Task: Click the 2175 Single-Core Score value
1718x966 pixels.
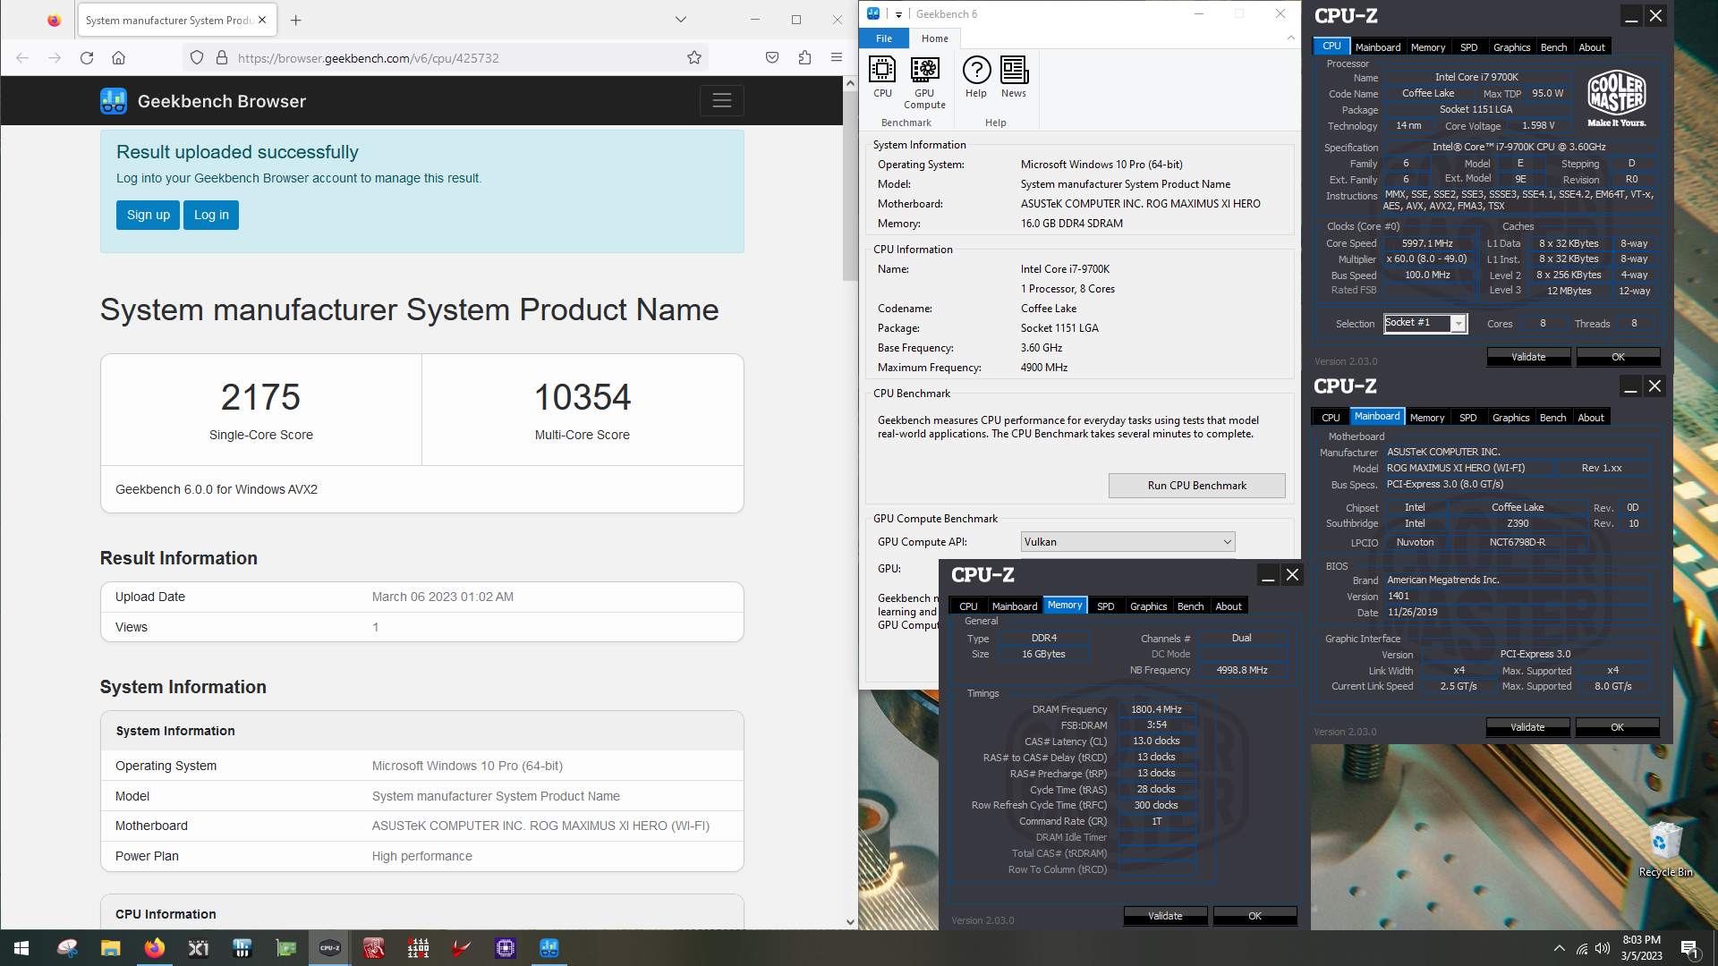Action: click(x=260, y=397)
